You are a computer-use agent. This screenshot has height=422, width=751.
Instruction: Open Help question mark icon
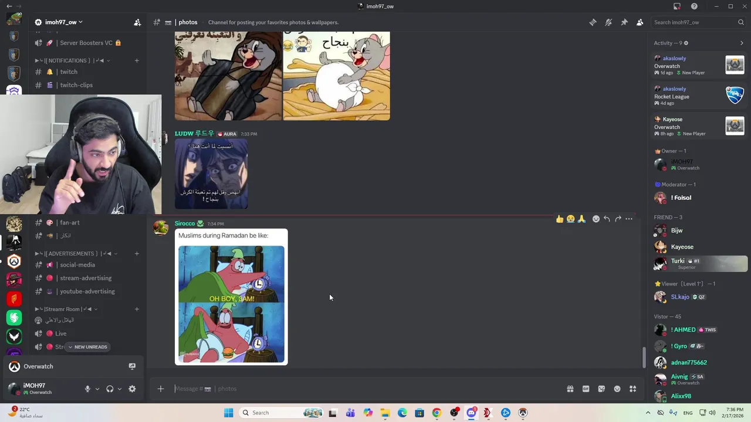pyautogui.click(x=694, y=6)
